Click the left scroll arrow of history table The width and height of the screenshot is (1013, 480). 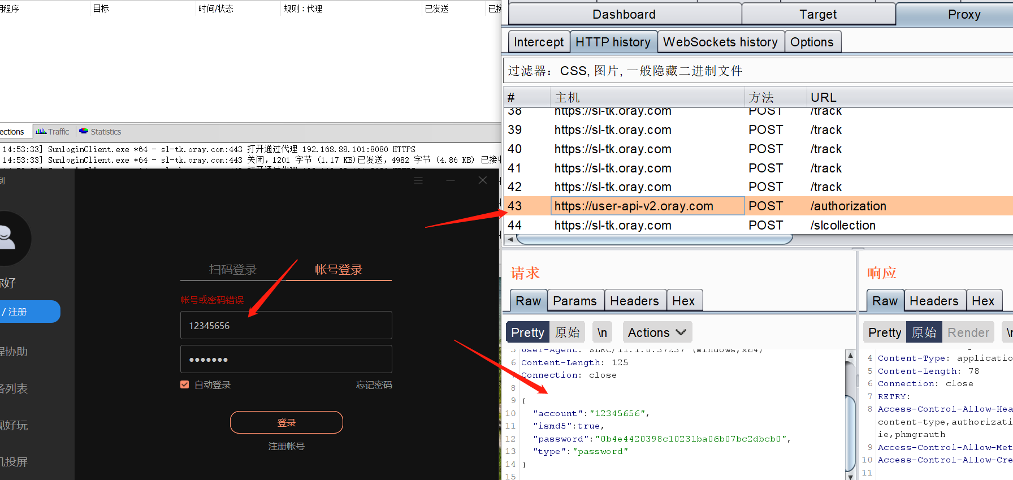510,239
